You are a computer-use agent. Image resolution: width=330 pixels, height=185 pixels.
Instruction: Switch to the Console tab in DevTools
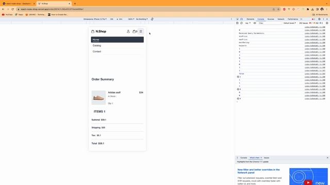click(261, 19)
